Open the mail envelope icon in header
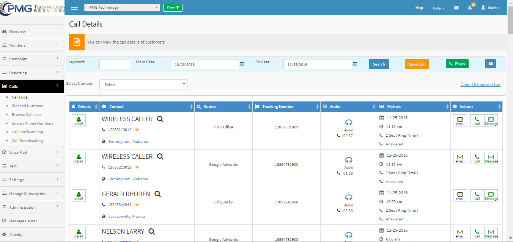513x242 pixels. tap(456, 8)
